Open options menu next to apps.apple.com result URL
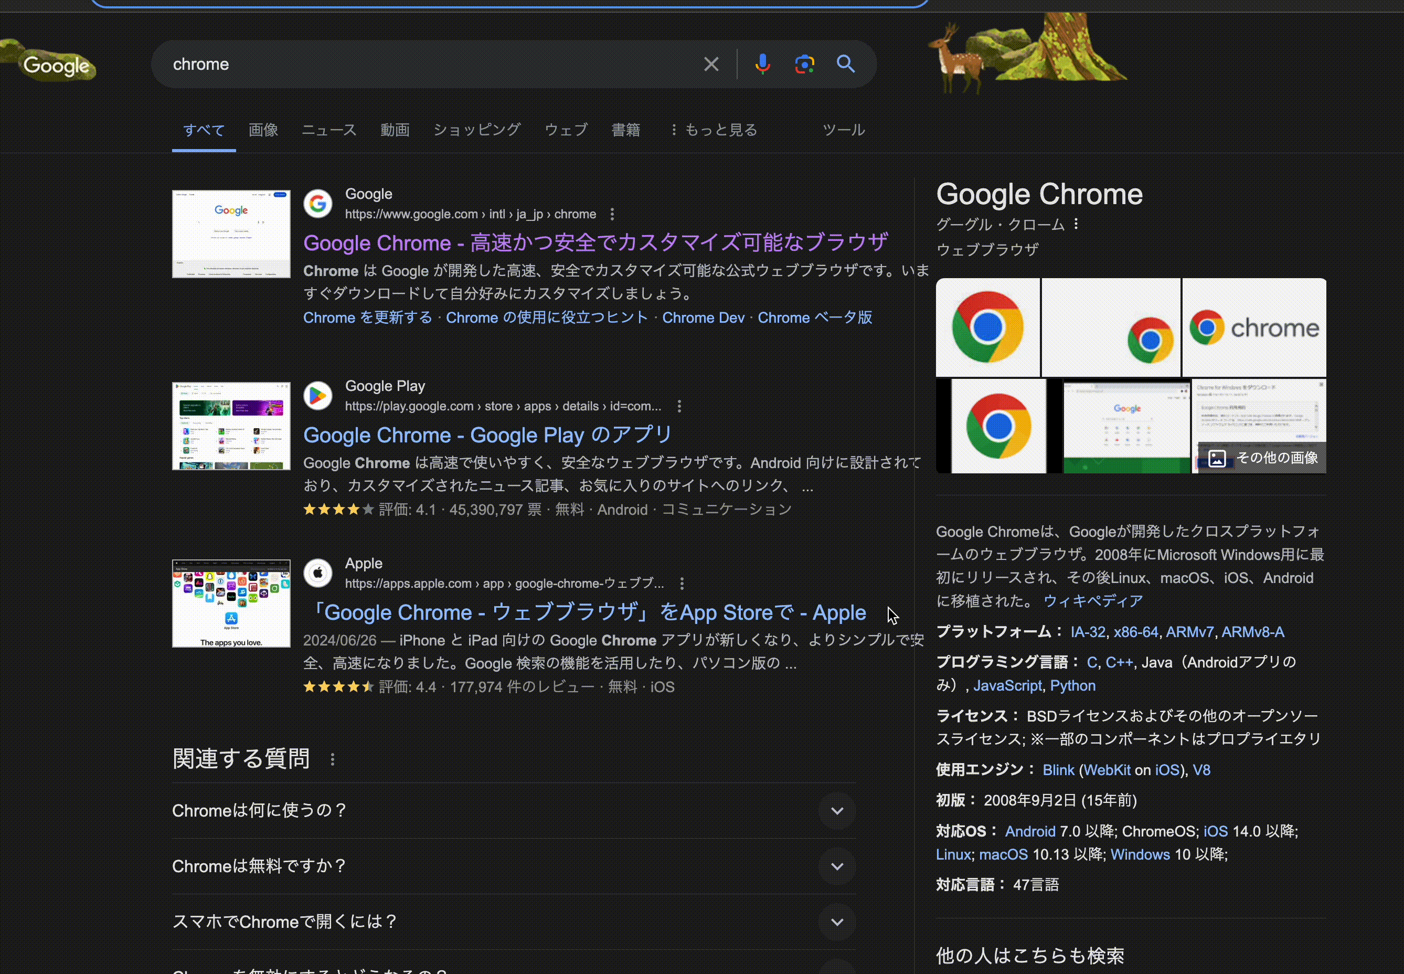1404x974 pixels. (x=682, y=584)
